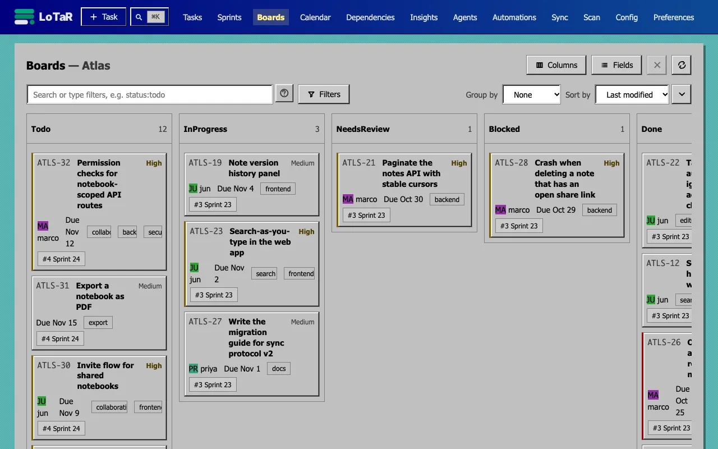Open card ATLS-31 Export a notebook as PDF
This screenshot has width=718, height=449.
[x=99, y=313]
